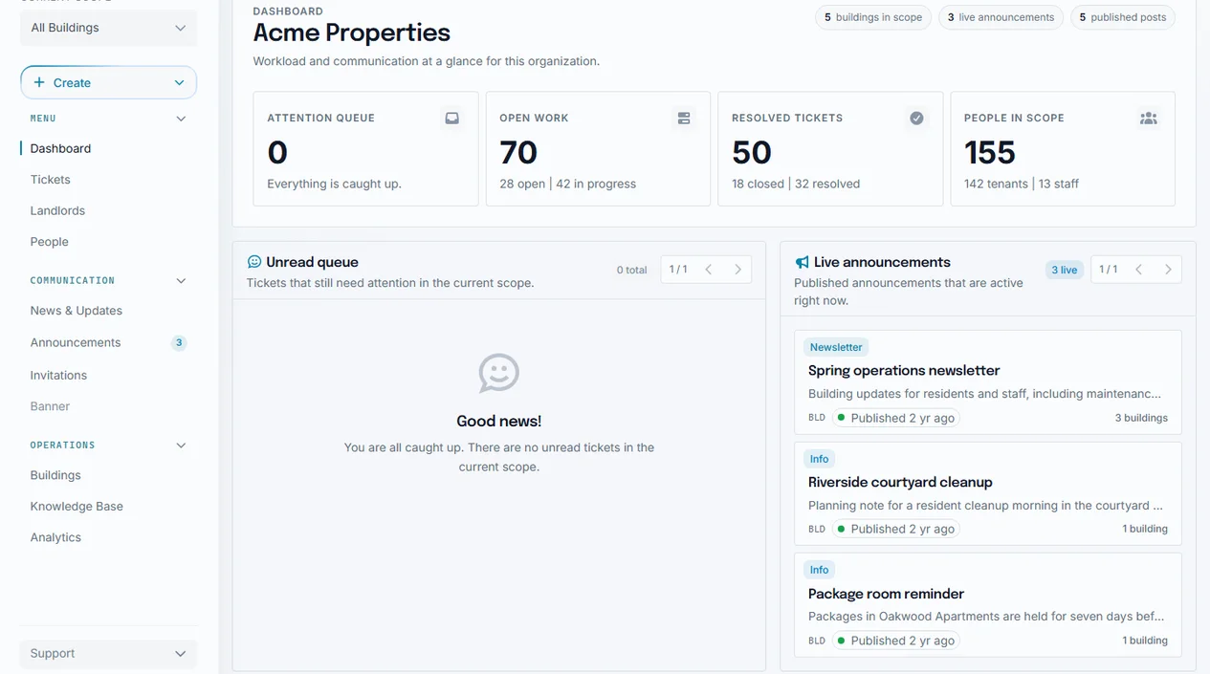Expand the Support menu
The height and width of the screenshot is (674, 1210).
108,654
